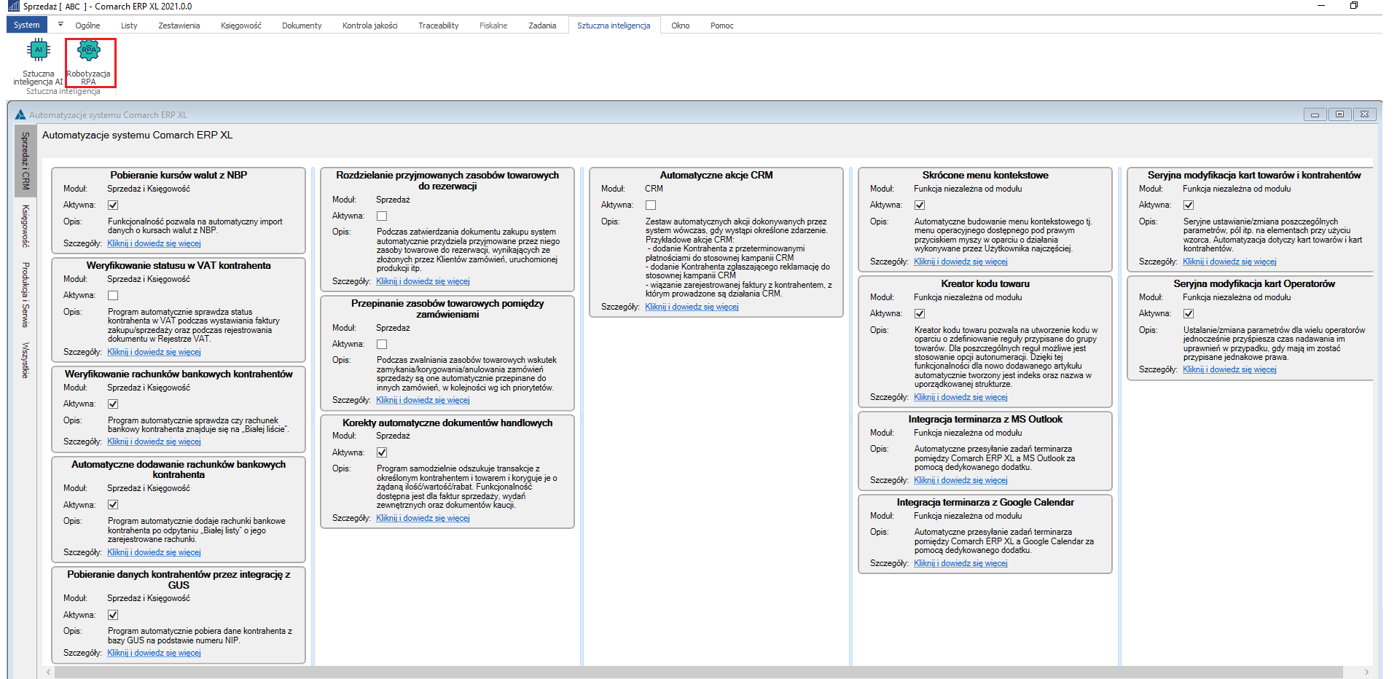Screen dimensions: 1397x679
Task: Toggle Aktywna for Skrócone menu kontekstowe
Action: (x=920, y=205)
